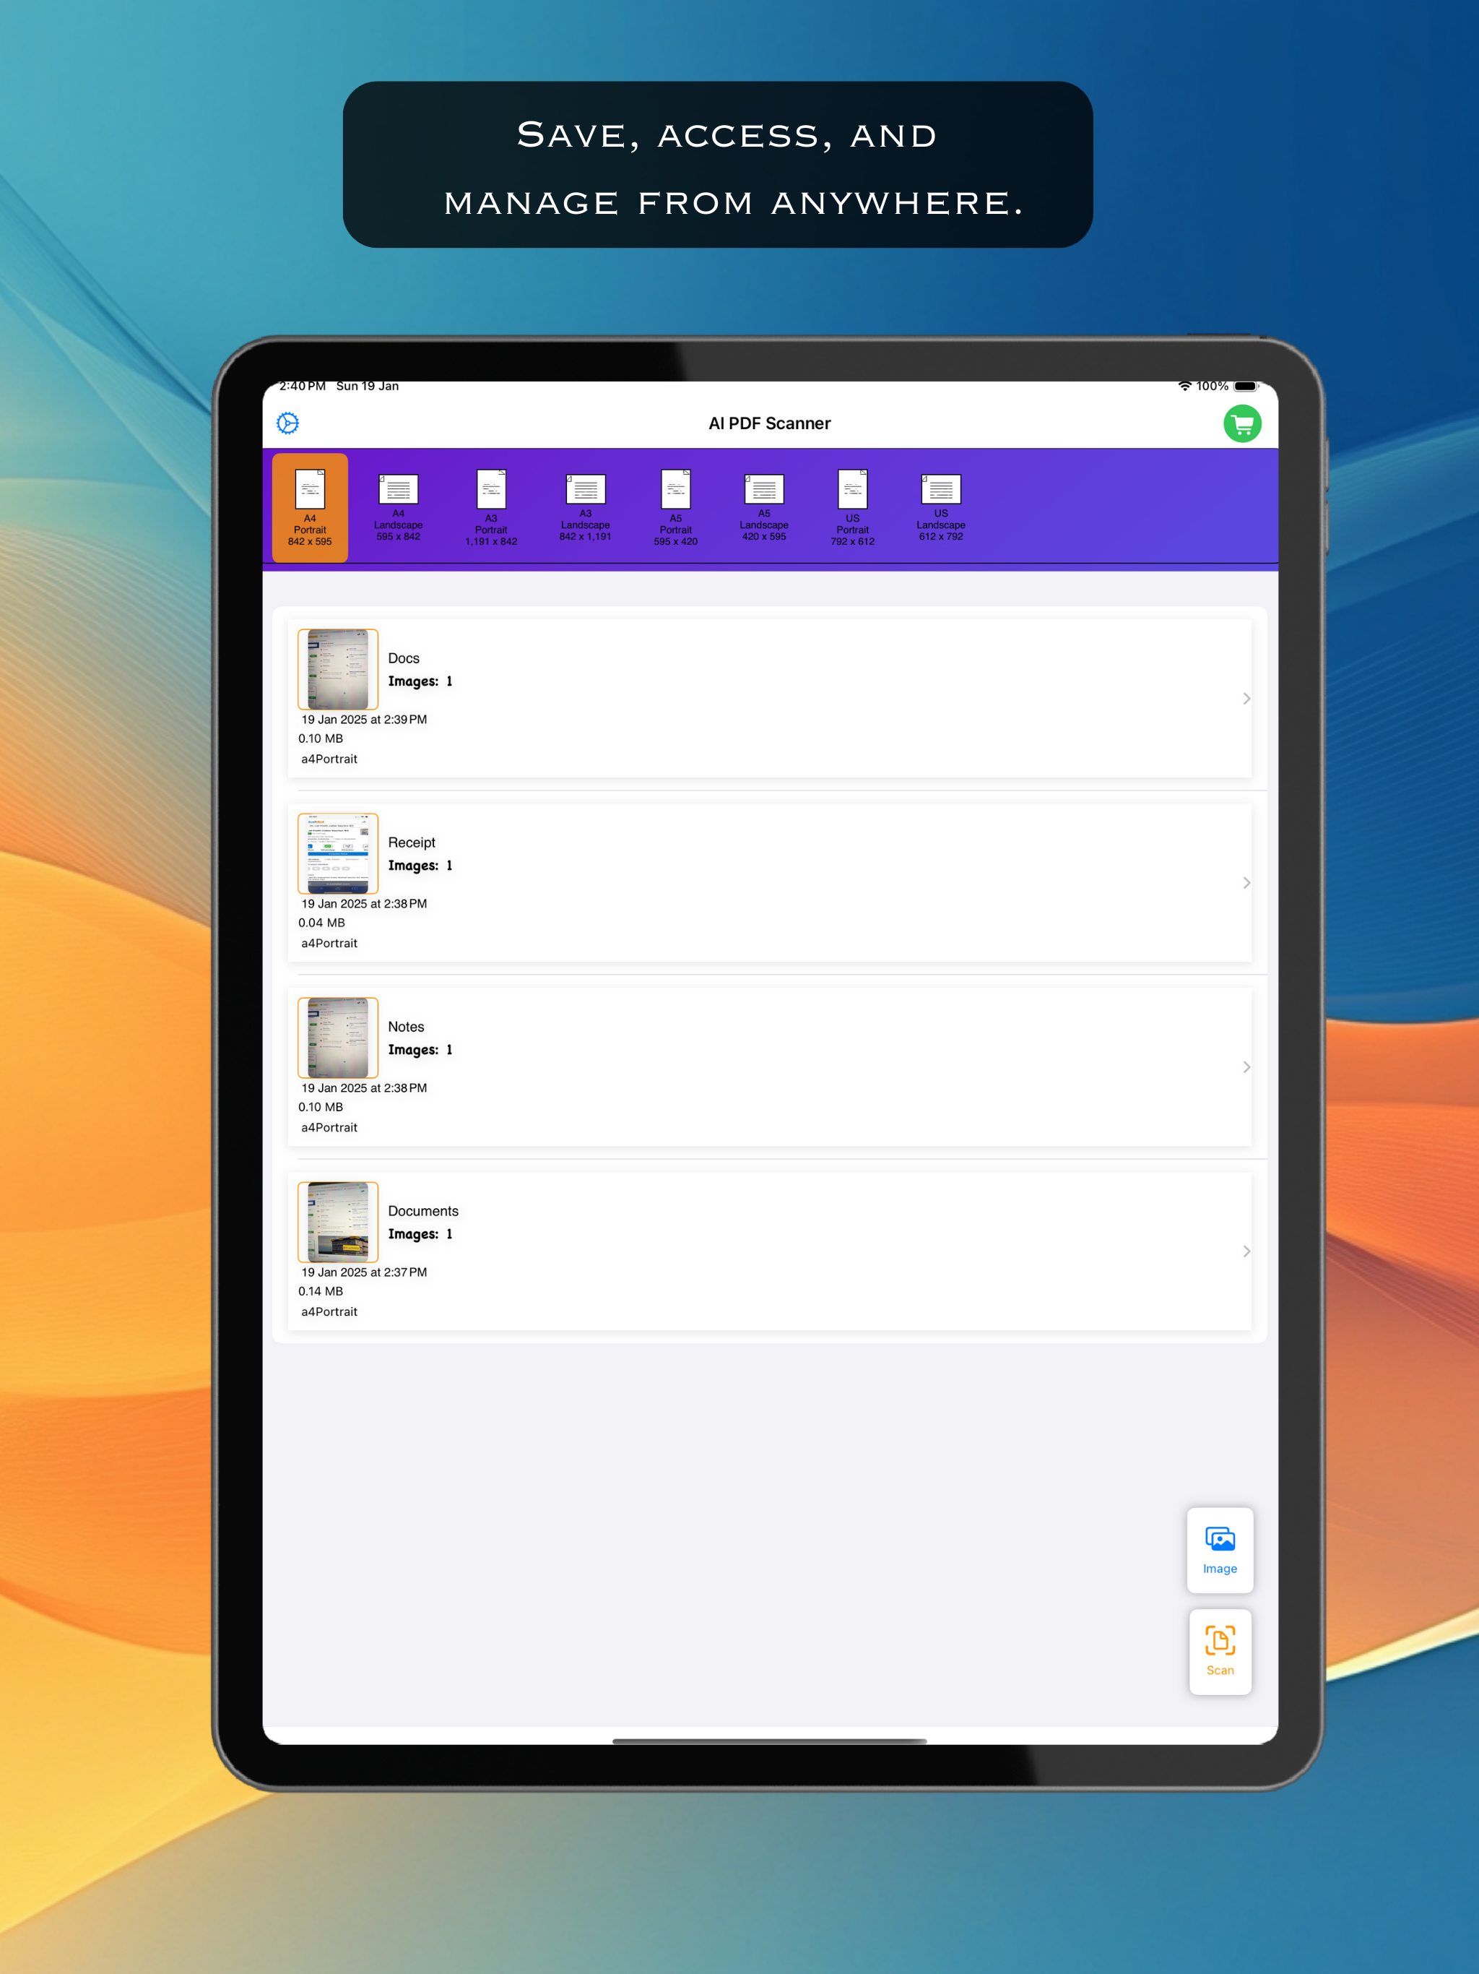The height and width of the screenshot is (1974, 1479).
Task: Expand the Documents row chevron
Action: [1246, 1251]
